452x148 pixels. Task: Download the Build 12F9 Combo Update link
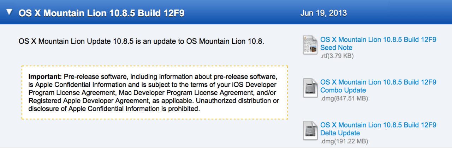coord(378,86)
